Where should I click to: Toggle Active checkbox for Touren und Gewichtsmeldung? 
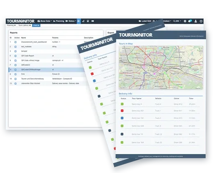click(x=16, y=79)
